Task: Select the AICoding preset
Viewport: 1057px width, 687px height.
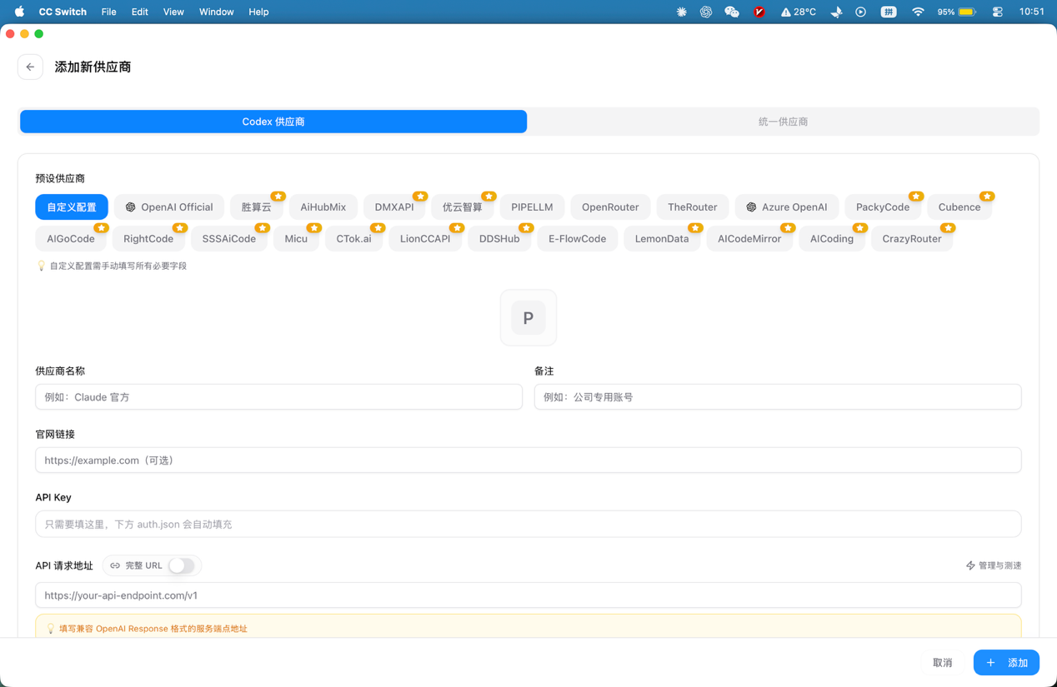Action: (x=832, y=239)
